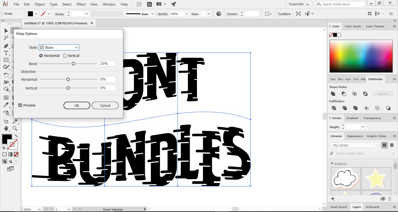Click Isolate Selected Object icon
The width and height of the screenshot is (398, 212).
click(298, 14)
